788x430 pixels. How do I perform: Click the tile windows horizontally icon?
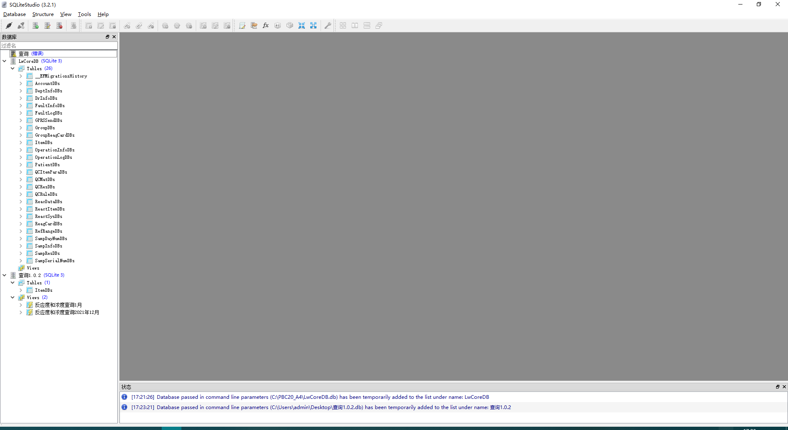367,25
